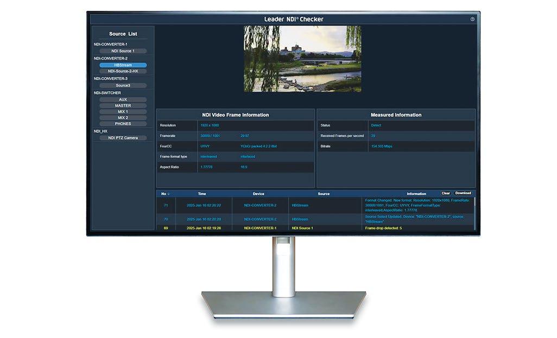Click log entry number 69

click(166, 228)
